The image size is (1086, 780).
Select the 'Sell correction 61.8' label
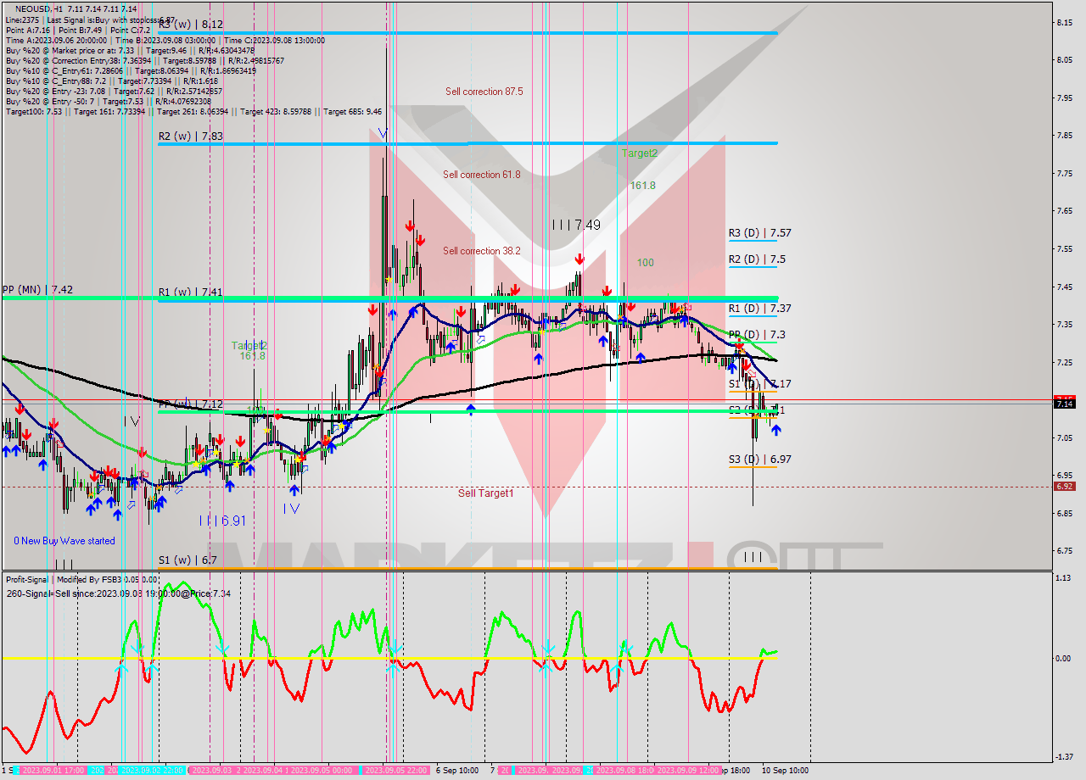tap(482, 175)
